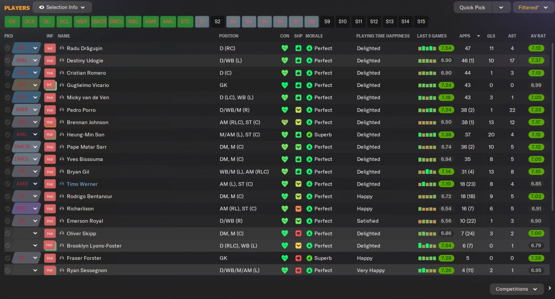Click Micky van de Ven's condition heart icon
The width and height of the screenshot is (555, 299).
click(285, 98)
